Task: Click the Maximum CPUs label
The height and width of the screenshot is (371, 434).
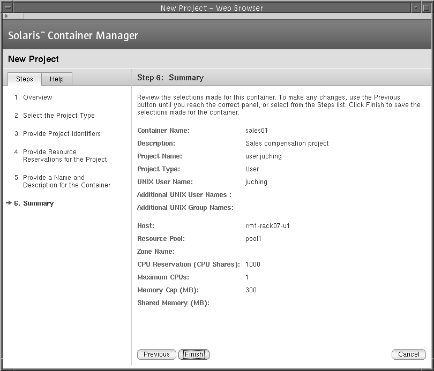Action: tap(163, 277)
